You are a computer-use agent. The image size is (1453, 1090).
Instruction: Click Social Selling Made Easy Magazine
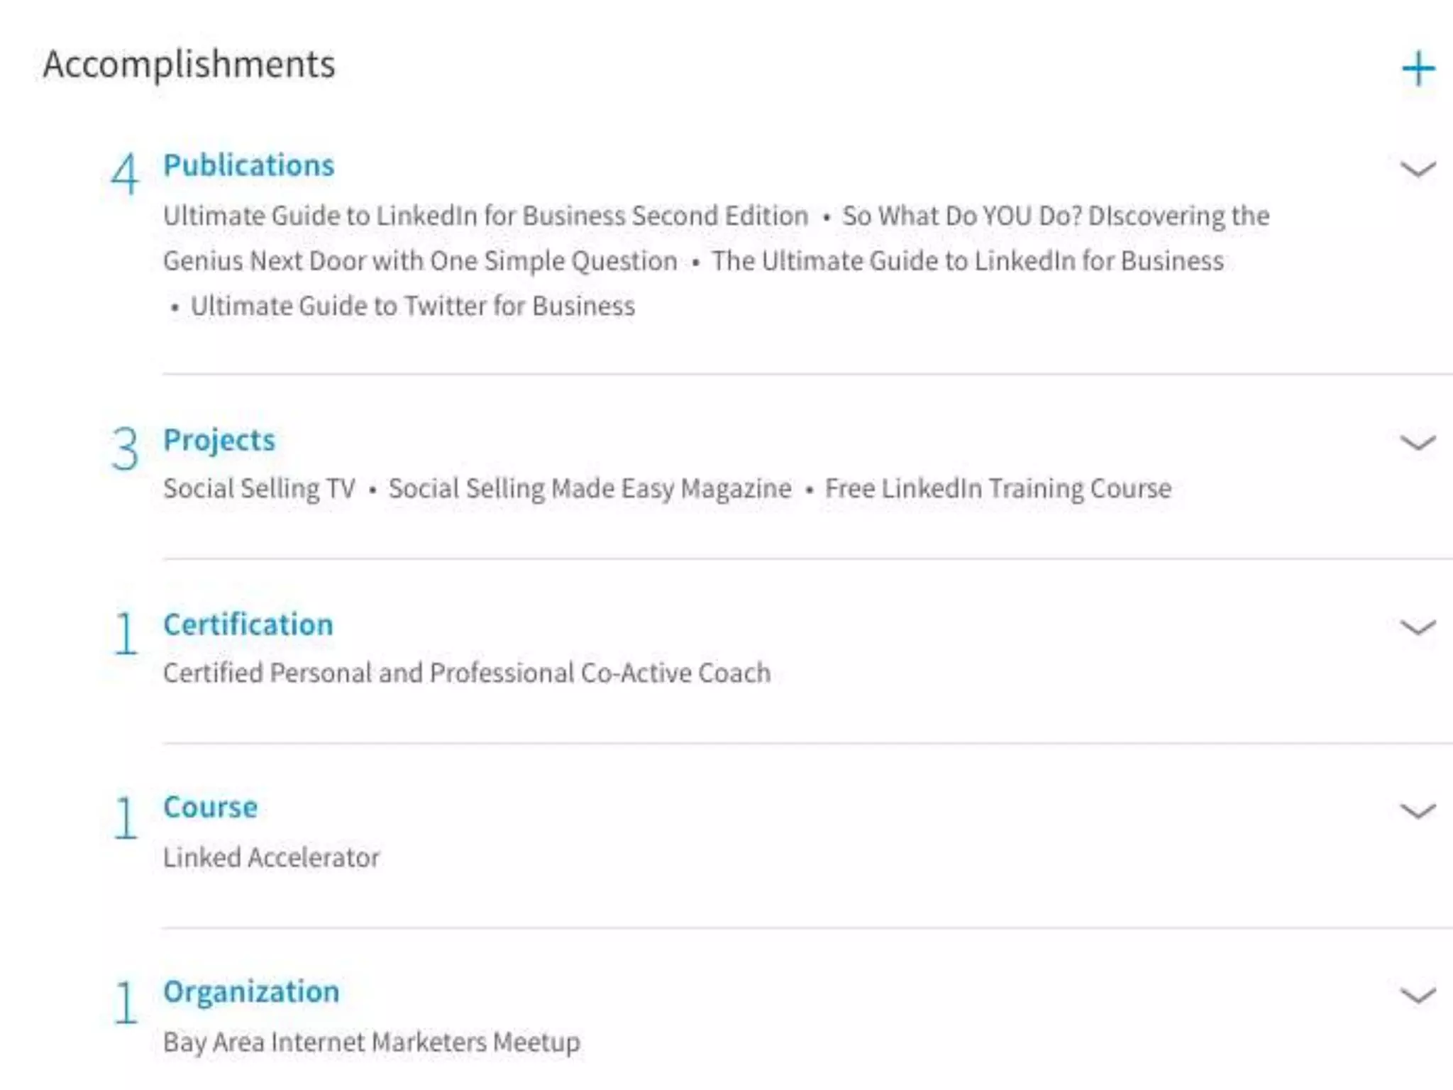click(590, 488)
